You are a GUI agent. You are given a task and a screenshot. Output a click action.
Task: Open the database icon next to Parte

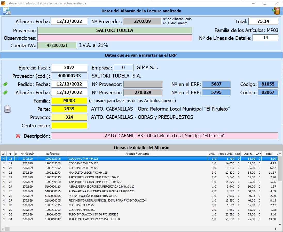pos(7,109)
